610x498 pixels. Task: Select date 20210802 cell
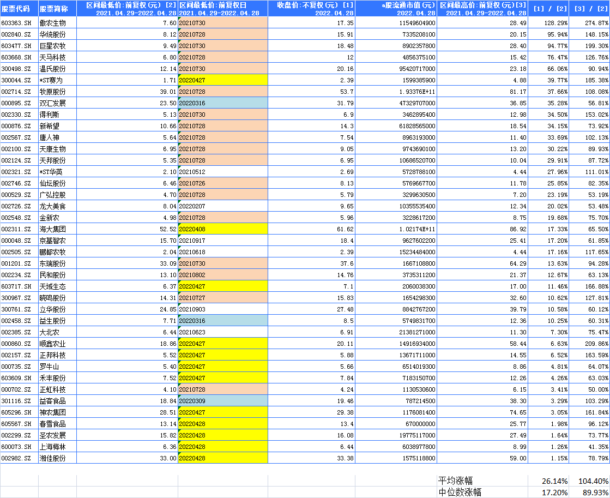pos(223,275)
